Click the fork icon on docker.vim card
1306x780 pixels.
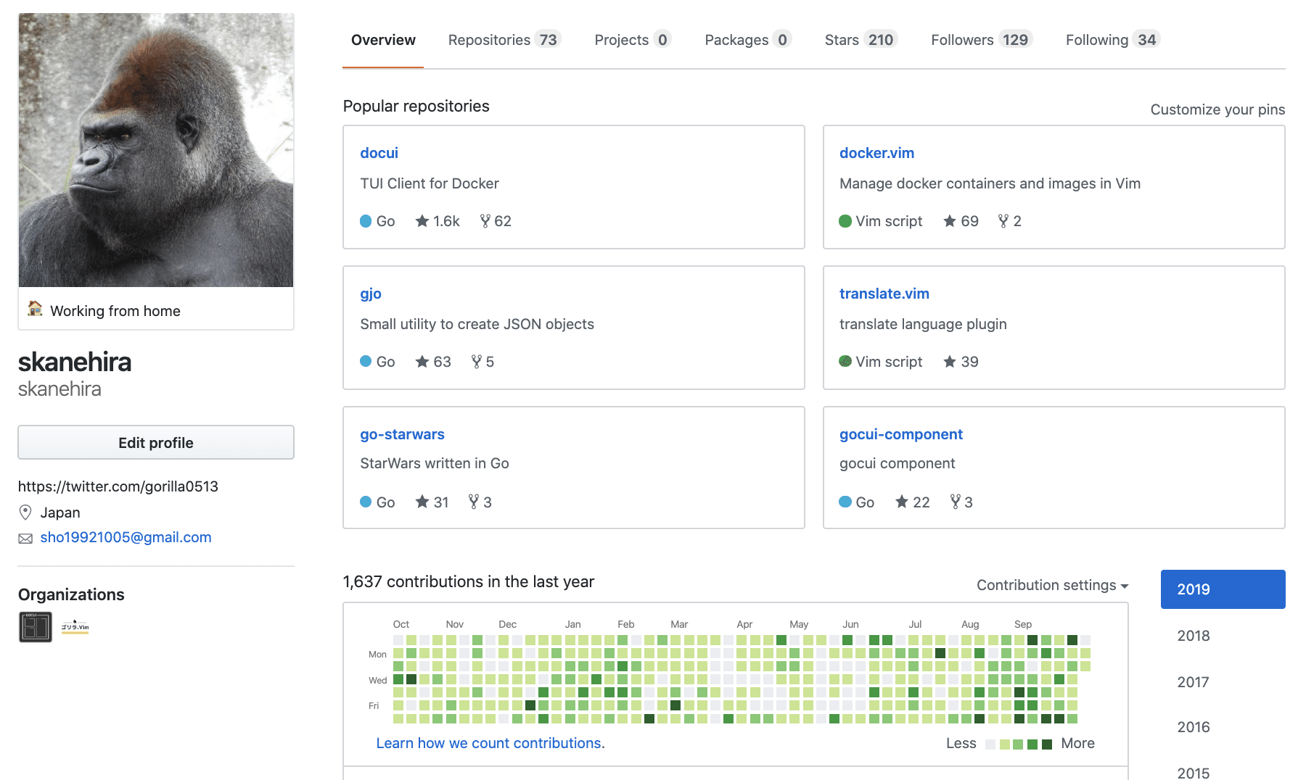click(x=1003, y=221)
